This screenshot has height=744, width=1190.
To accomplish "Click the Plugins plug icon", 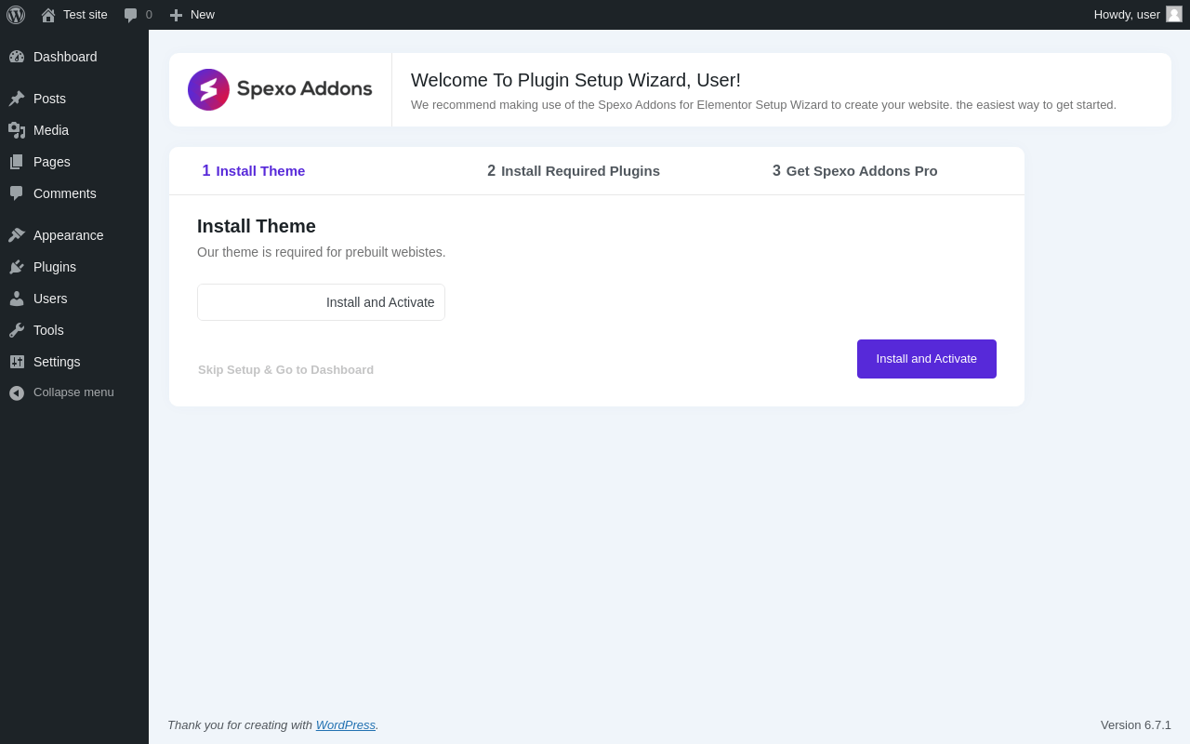I will click(x=17, y=267).
